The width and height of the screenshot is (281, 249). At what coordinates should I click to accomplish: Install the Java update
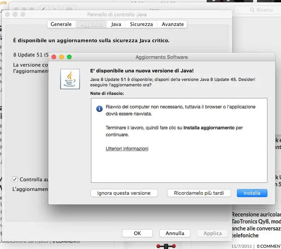coord(252,193)
